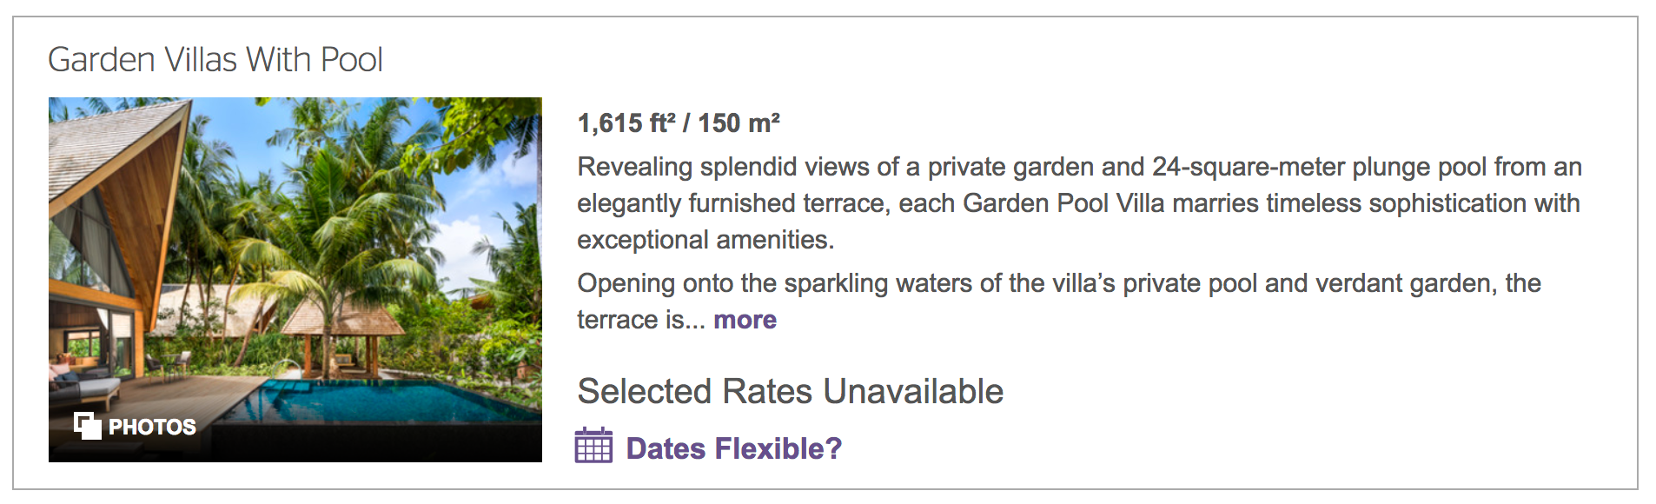Click the paragraph starting 'Opening onto the sparkling'
Screen dimensions: 1656x504
click(1058, 283)
